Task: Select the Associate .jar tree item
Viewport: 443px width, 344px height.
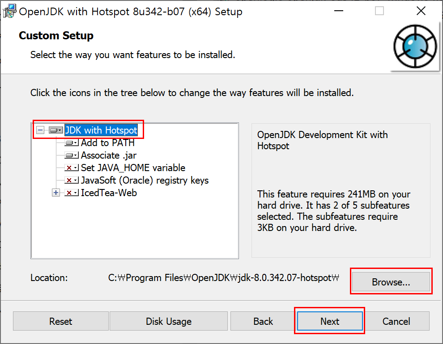Action: tap(109, 155)
